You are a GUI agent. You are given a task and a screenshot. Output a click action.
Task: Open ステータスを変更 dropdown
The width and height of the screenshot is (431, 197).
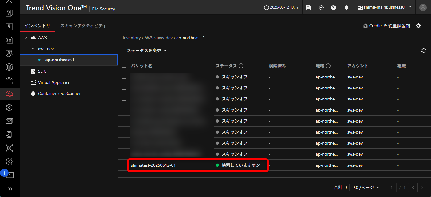(147, 51)
